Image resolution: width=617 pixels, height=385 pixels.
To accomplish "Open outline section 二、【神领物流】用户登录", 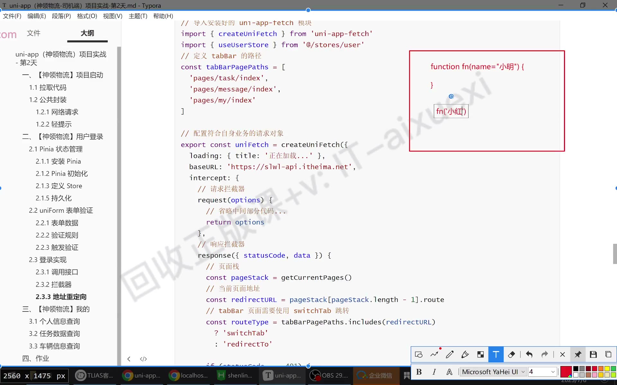I will point(63,137).
